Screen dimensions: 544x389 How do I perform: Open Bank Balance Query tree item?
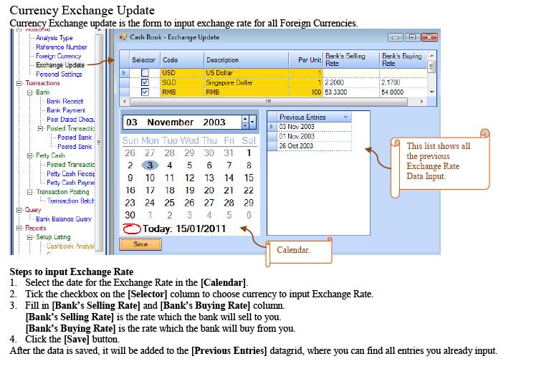click(x=64, y=219)
